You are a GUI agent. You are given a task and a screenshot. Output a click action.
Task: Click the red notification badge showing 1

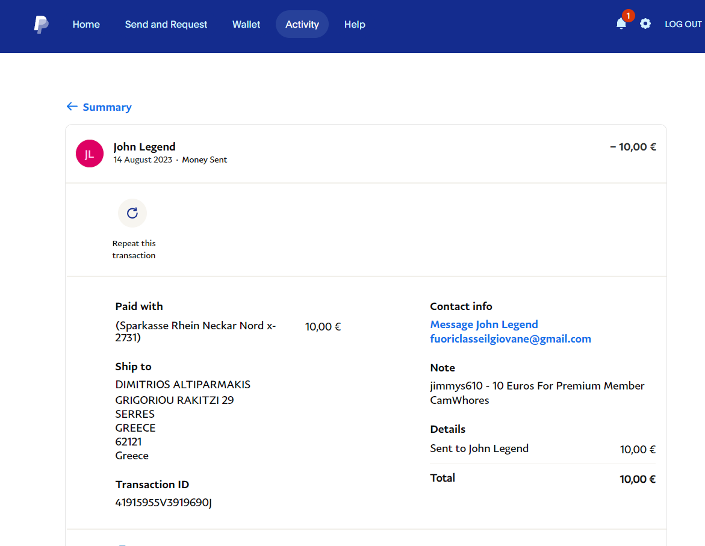(628, 16)
